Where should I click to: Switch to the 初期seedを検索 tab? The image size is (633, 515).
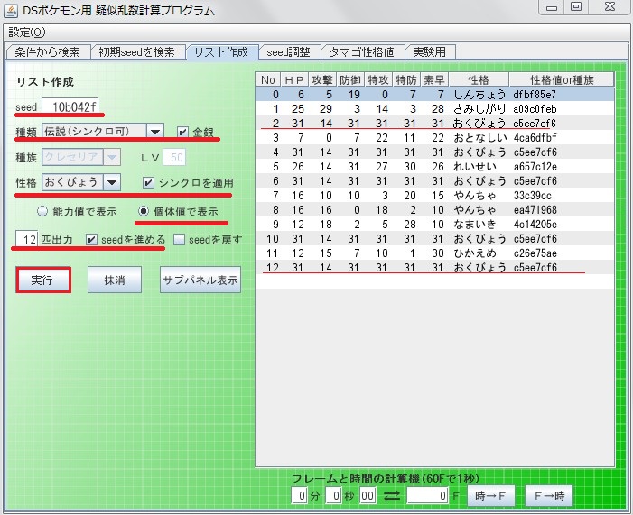tap(137, 52)
